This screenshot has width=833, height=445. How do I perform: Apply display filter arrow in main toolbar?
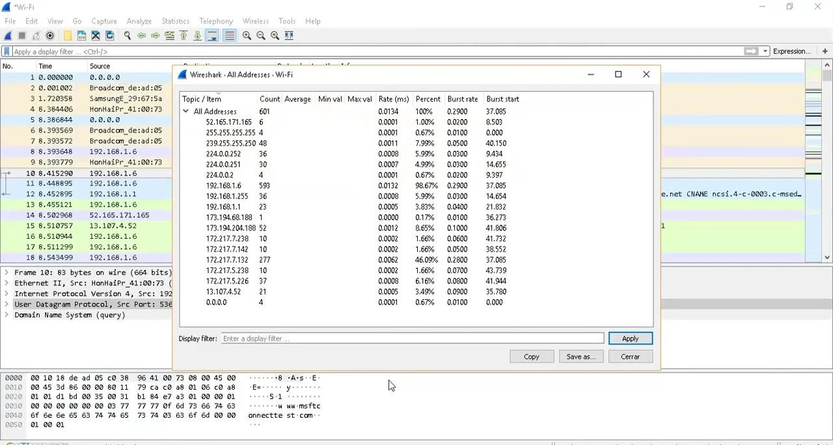pos(751,51)
